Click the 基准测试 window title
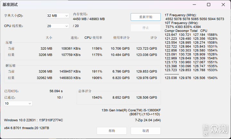Screen dimensions: 231x139 pos(10,5)
